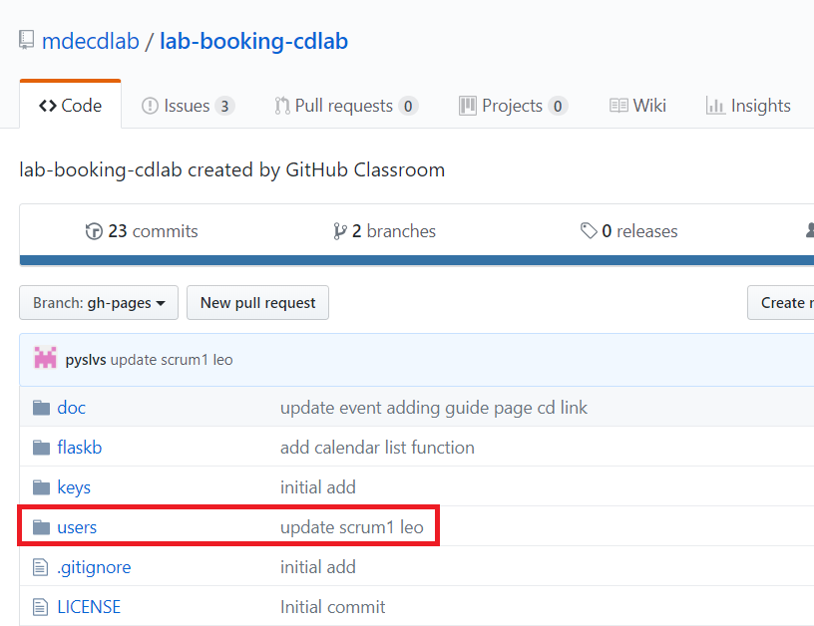
Task: Click the folder icon beside doc
Action: click(42, 408)
